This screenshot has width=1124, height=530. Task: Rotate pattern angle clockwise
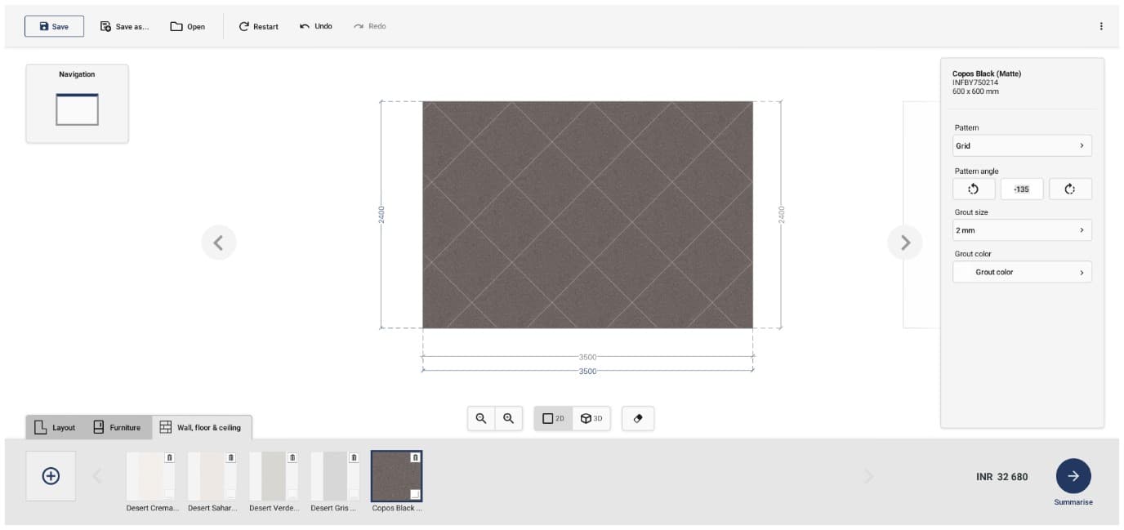pyautogui.click(x=1070, y=189)
